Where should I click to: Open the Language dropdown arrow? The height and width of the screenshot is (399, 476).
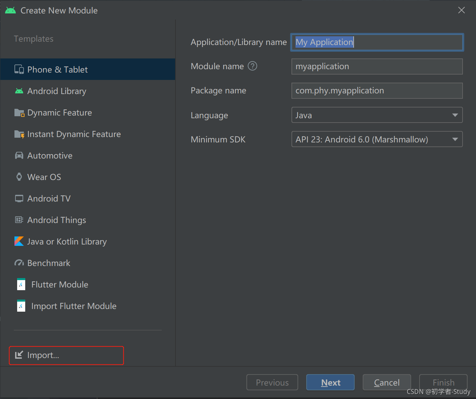[x=455, y=115]
